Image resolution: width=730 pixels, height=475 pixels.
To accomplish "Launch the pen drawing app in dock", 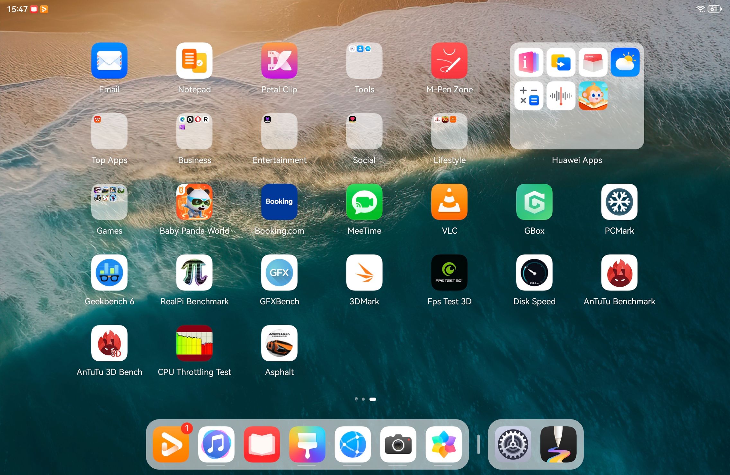I will (558, 445).
